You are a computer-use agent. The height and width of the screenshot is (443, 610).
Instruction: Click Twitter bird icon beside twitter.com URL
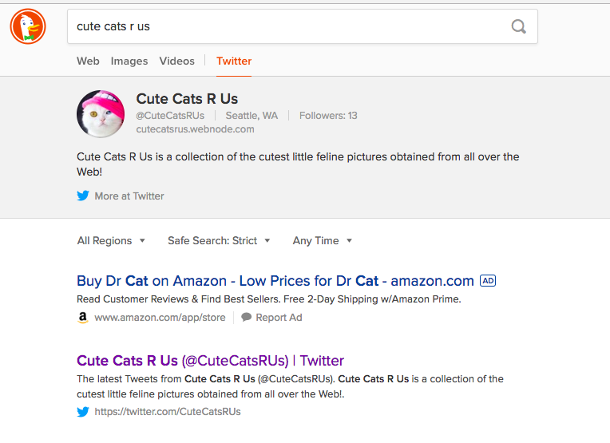(x=83, y=412)
